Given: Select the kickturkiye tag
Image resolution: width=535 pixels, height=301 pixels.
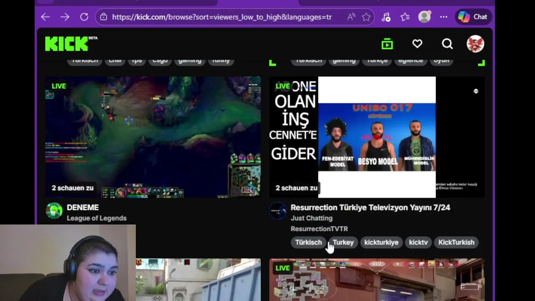Looking at the screenshot, I should point(381,242).
